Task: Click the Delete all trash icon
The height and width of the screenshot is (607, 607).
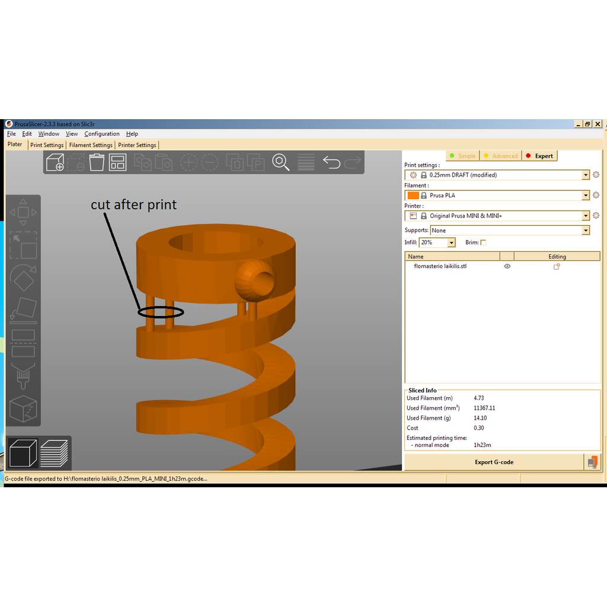Action: coord(97,162)
